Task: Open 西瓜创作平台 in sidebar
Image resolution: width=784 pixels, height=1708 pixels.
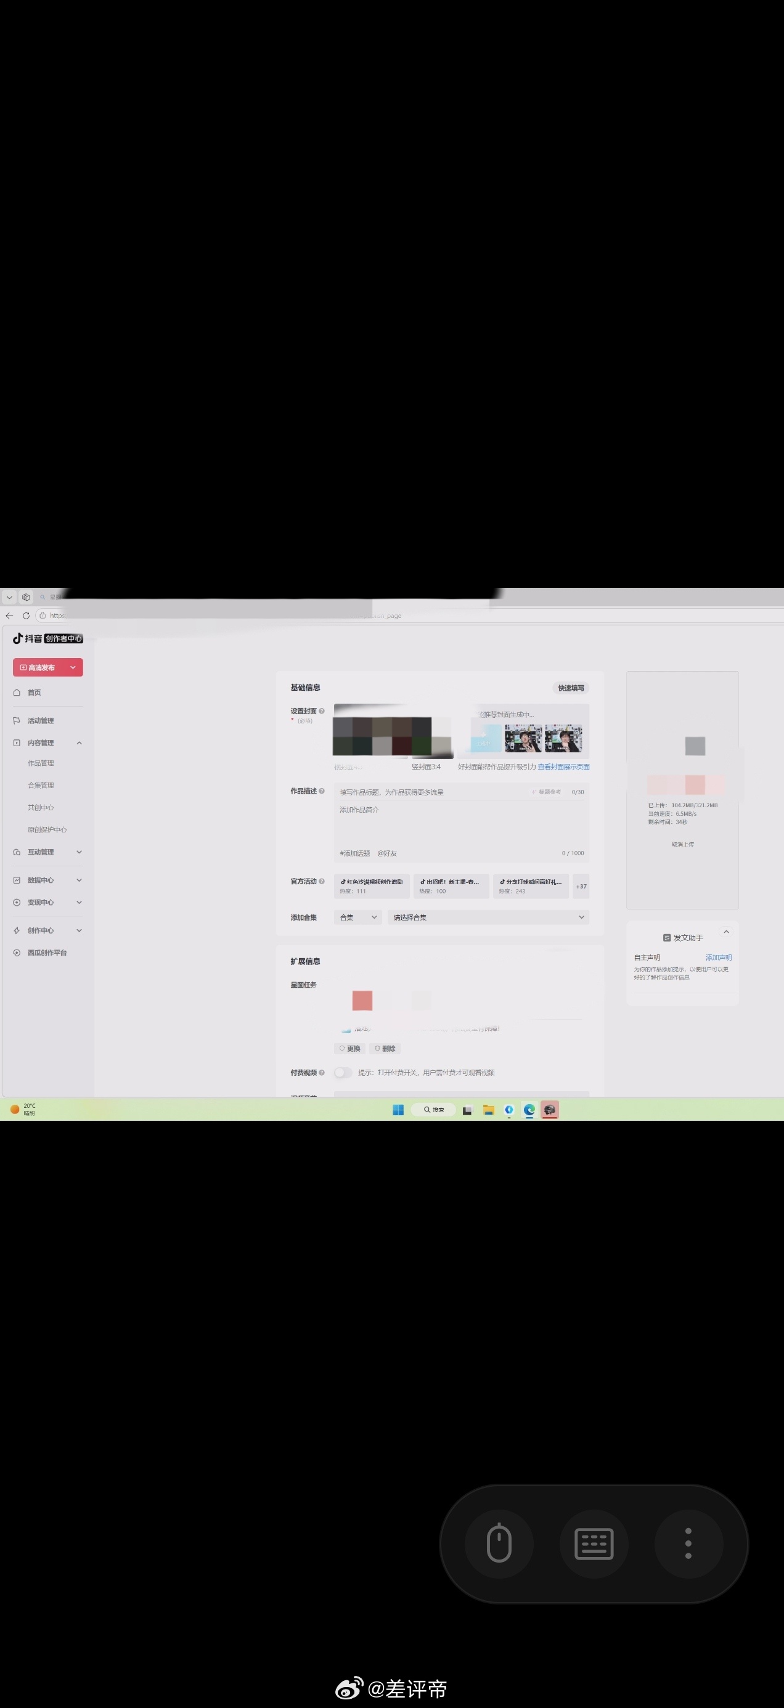Action: coord(47,953)
